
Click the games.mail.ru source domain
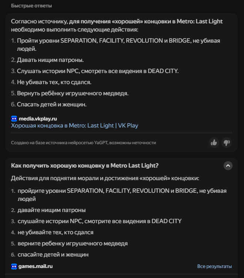pos(36,266)
